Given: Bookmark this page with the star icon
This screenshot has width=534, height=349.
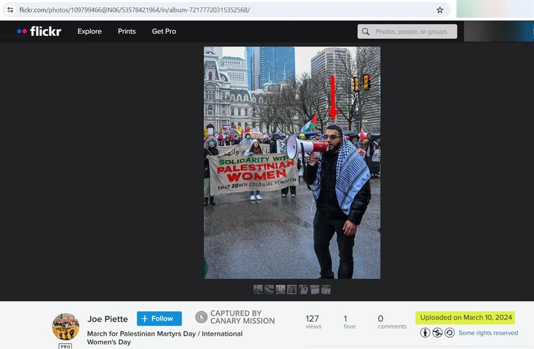Looking at the screenshot, I should 440,10.
